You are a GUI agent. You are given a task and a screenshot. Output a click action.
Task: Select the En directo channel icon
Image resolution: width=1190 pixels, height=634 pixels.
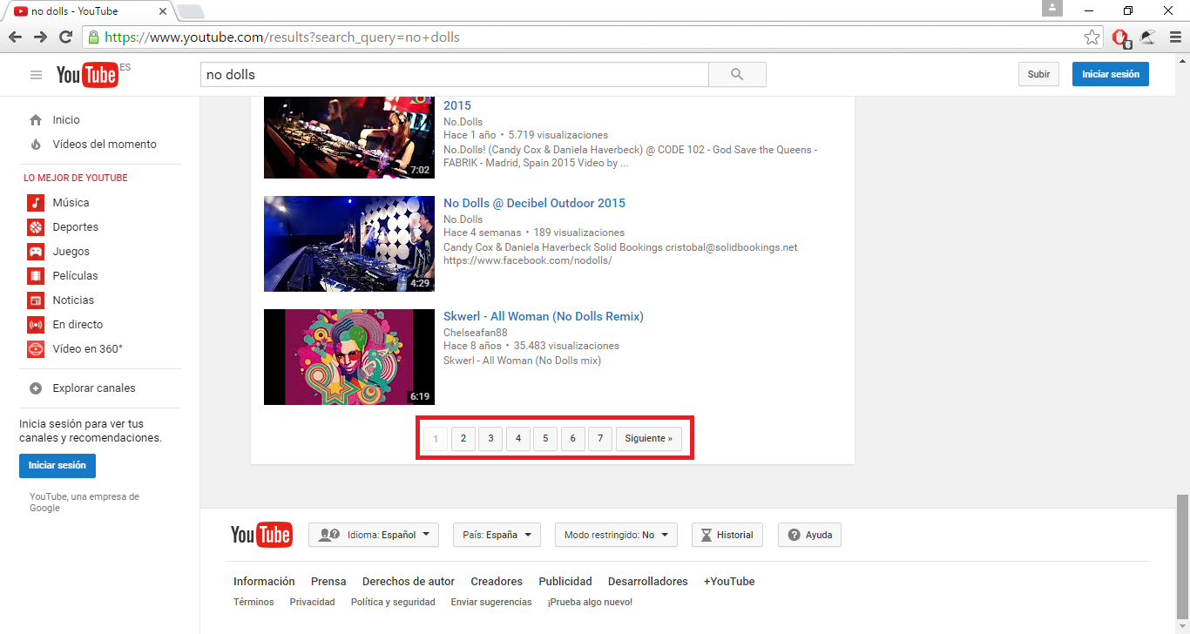(x=36, y=325)
